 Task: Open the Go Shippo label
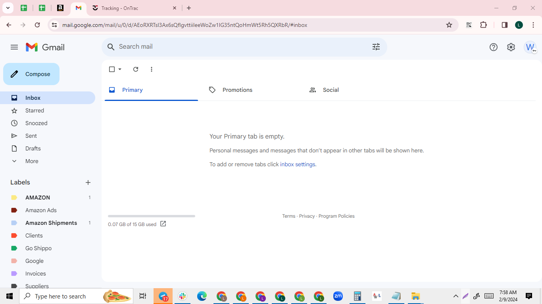[48, 248]
